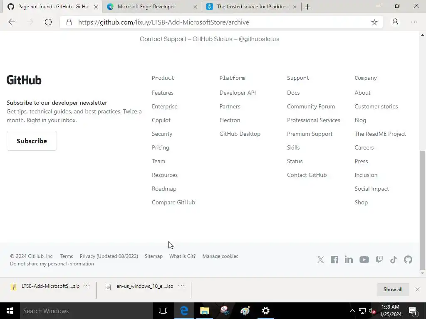Open the GitHub Status link at top
The width and height of the screenshot is (426, 319).
coord(213,39)
